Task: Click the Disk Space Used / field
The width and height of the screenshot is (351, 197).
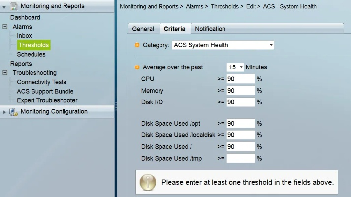Action: coord(241,147)
